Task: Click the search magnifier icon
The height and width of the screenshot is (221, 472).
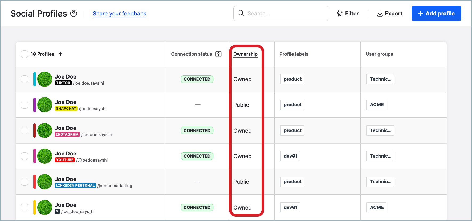Action: coord(241,13)
